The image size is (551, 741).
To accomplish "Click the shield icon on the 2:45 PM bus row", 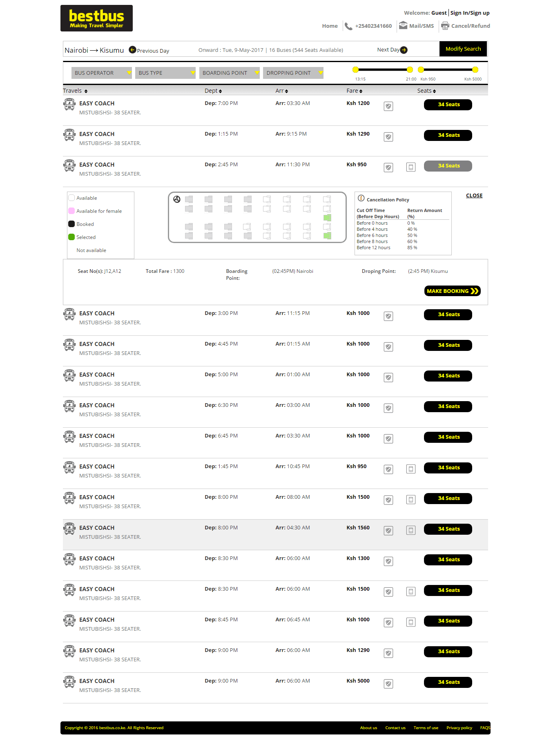I will coord(388,167).
